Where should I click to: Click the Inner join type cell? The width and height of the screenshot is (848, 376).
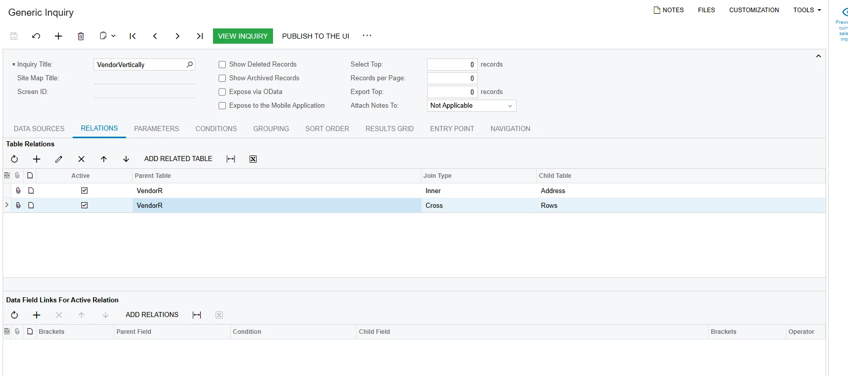click(x=479, y=191)
